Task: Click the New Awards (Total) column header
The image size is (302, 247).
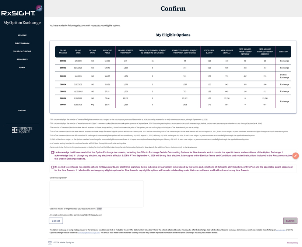Action: [227, 52]
